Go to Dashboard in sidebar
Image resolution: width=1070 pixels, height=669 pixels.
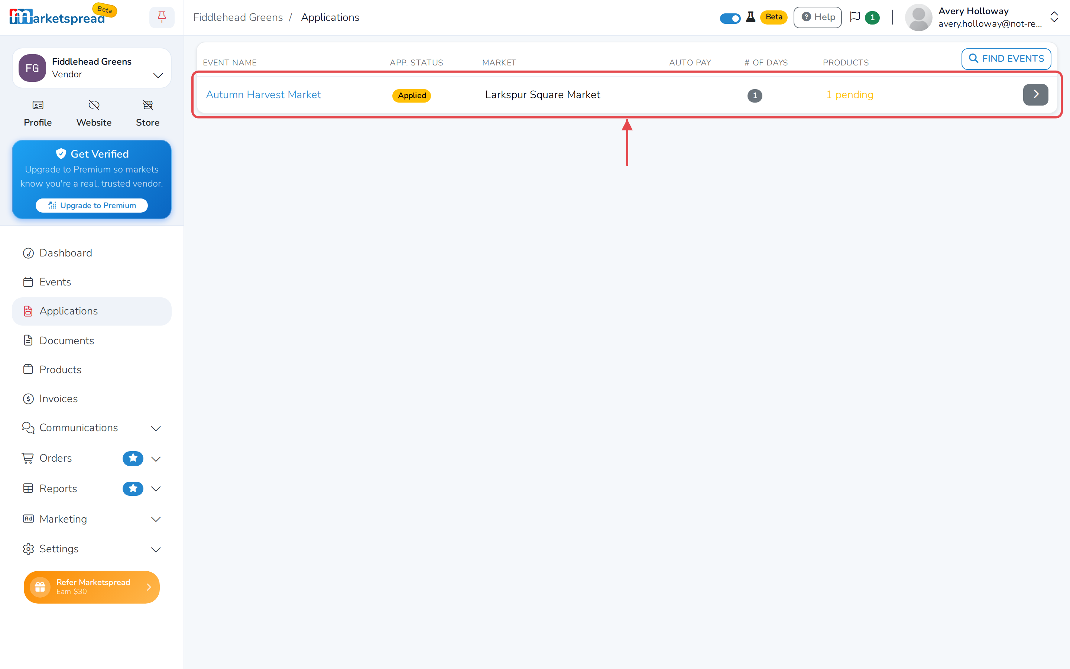[91, 253]
